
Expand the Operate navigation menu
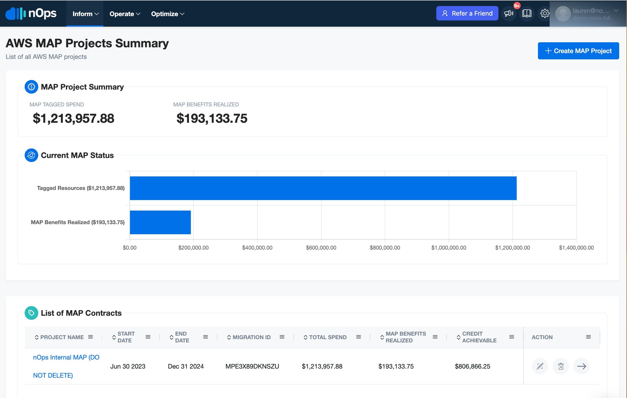coord(125,14)
